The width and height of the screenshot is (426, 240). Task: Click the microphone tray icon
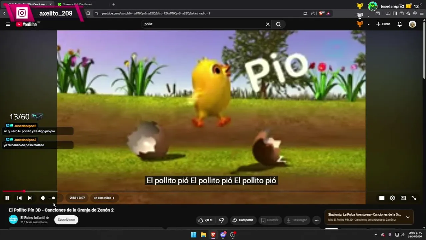[390, 235]
